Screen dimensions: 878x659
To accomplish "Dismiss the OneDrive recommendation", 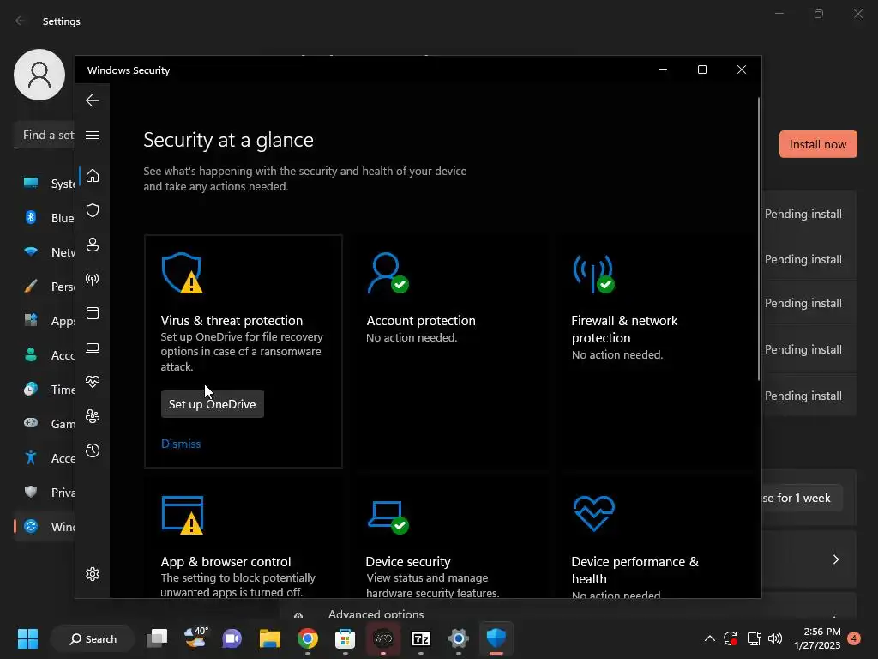I will coord(181,444).
